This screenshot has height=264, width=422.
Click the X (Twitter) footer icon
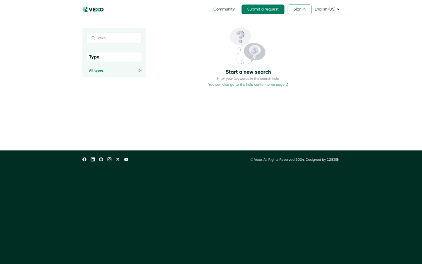tap(118, 160)
